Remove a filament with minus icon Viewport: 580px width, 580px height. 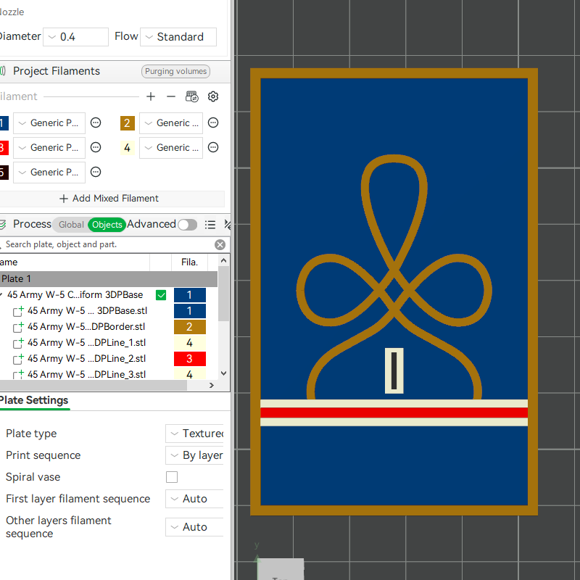[x=171, y=97]
